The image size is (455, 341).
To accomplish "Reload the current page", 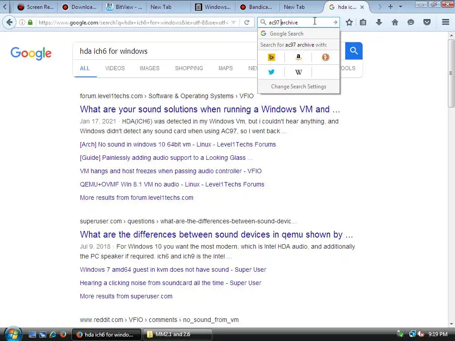I will pyautogui.click(x=247, y=22).
